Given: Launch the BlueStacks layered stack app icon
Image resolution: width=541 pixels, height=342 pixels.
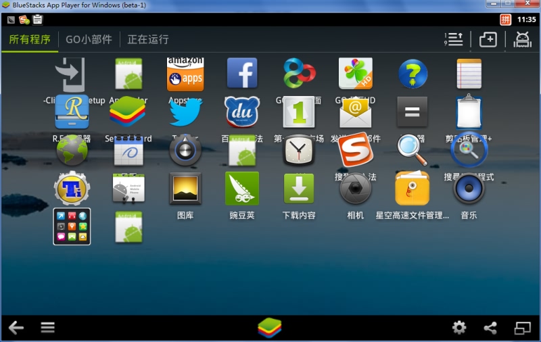Looking at the screenshot, I should coord(128,112).
